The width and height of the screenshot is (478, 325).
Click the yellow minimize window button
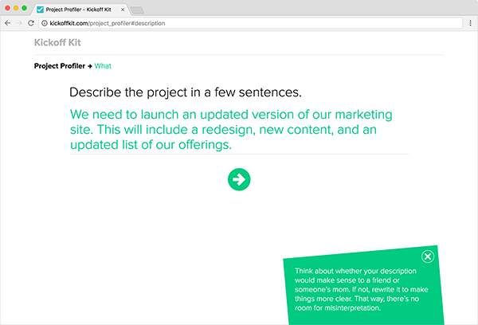click(16, 7)
